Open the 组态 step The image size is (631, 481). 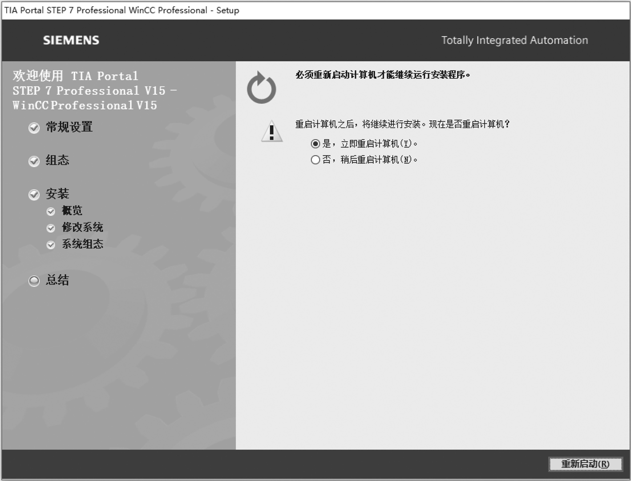57,160
